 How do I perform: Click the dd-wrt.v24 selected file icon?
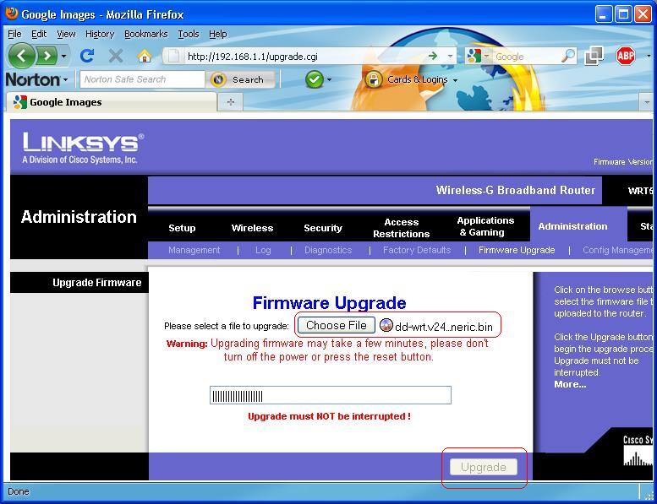click(386, 325)
